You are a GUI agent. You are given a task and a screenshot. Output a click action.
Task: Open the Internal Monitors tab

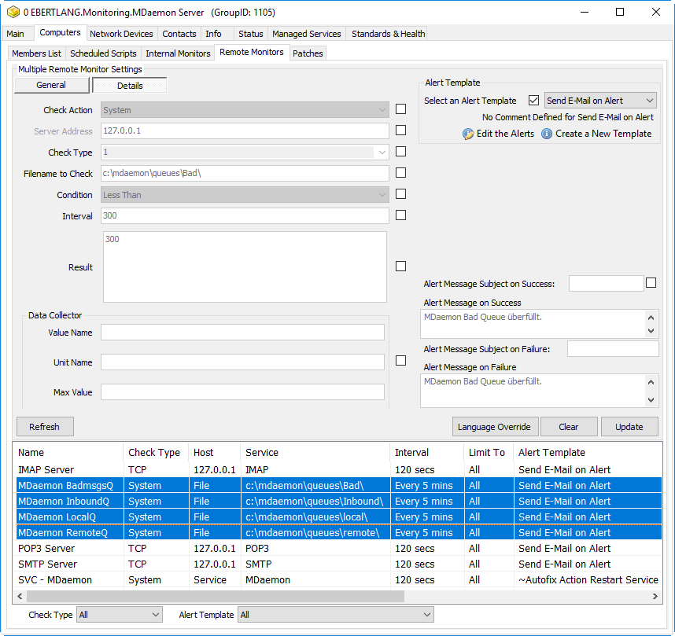coord(178,53)
